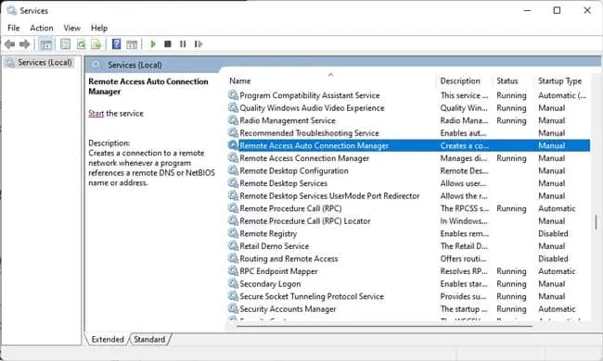Open the View menu
The height and width of the screenshot is (361, 603).
coord(72,28)
